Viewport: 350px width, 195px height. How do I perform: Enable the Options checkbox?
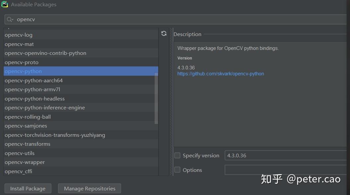coord(177,170)
